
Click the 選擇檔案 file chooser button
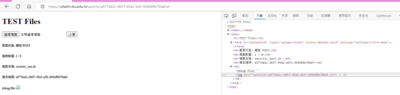(11, 34)
